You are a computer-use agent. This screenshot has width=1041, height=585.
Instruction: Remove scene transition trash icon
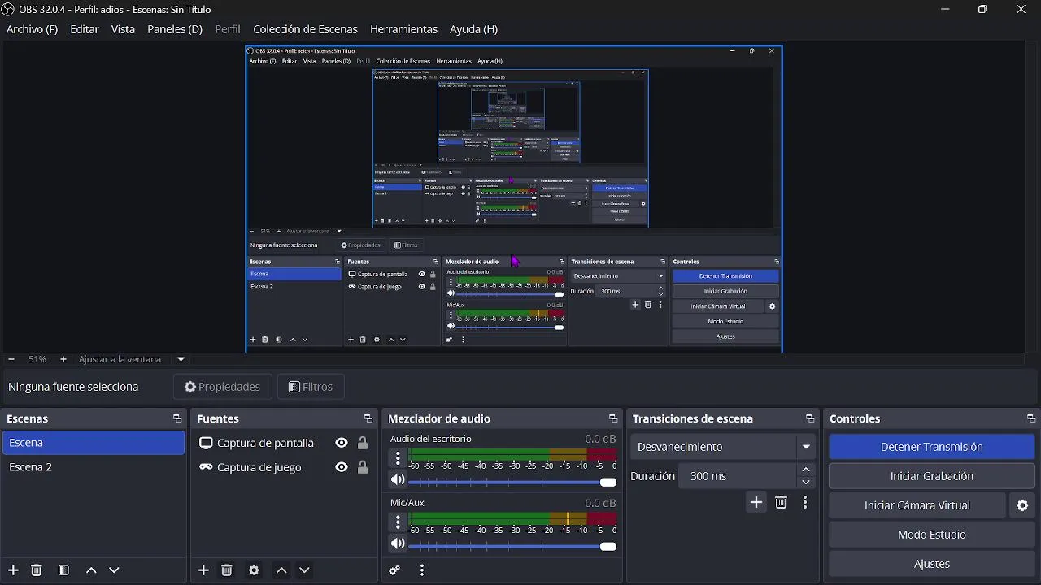point(781,503)
